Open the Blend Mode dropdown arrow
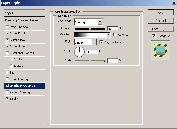The image size is (177, 129). point(100,22)
